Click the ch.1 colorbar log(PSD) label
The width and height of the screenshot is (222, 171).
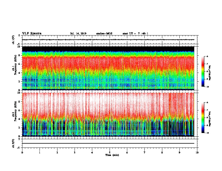pyautogui.click(x=210, y=73)
